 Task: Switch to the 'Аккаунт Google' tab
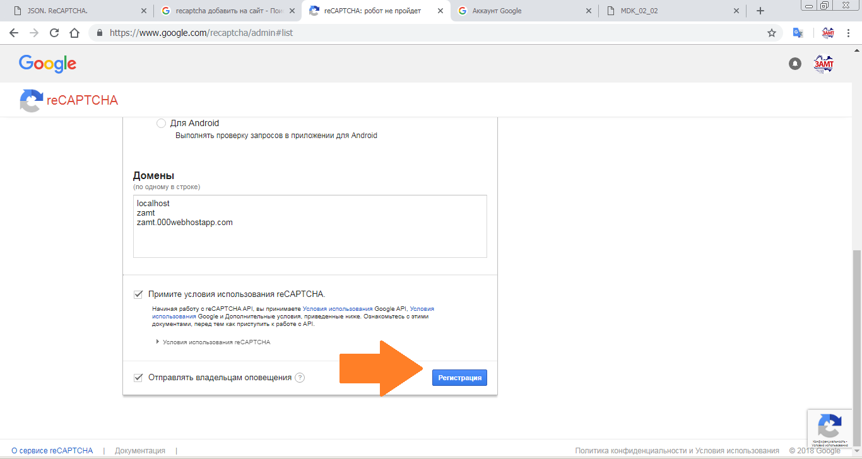tap(525, 11)
